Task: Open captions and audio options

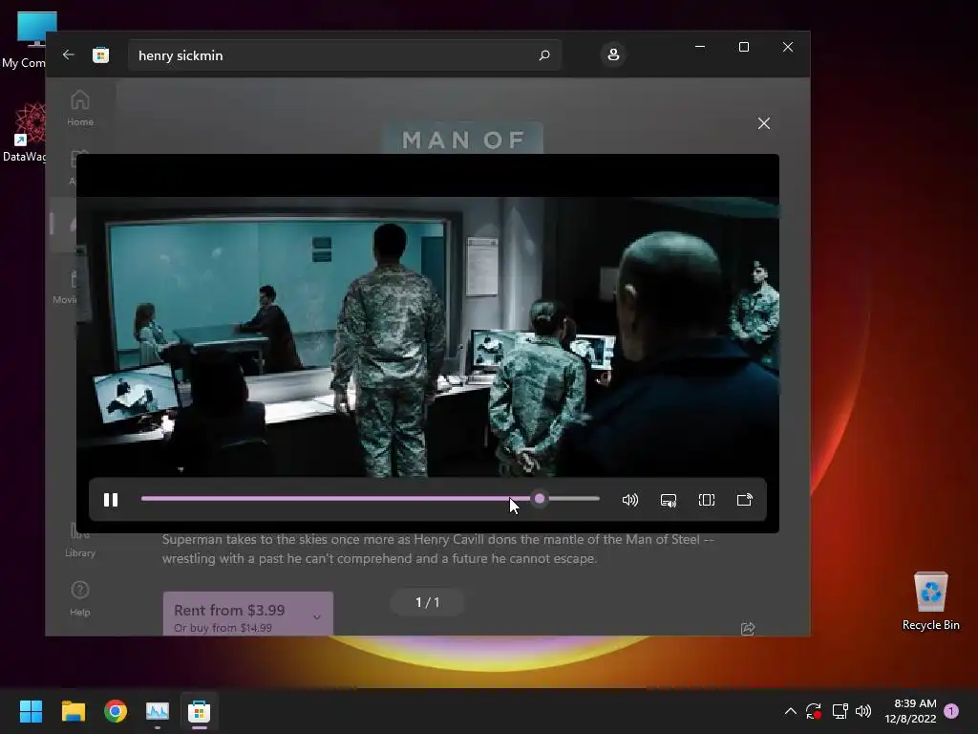Action: click(669, 500)
